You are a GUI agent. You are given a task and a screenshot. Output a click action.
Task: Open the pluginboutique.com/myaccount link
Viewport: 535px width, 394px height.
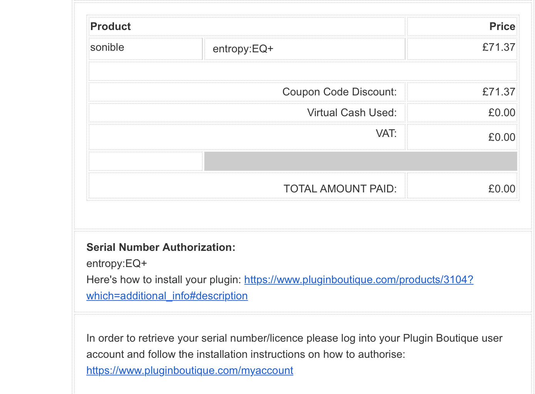tap(190, 371)
